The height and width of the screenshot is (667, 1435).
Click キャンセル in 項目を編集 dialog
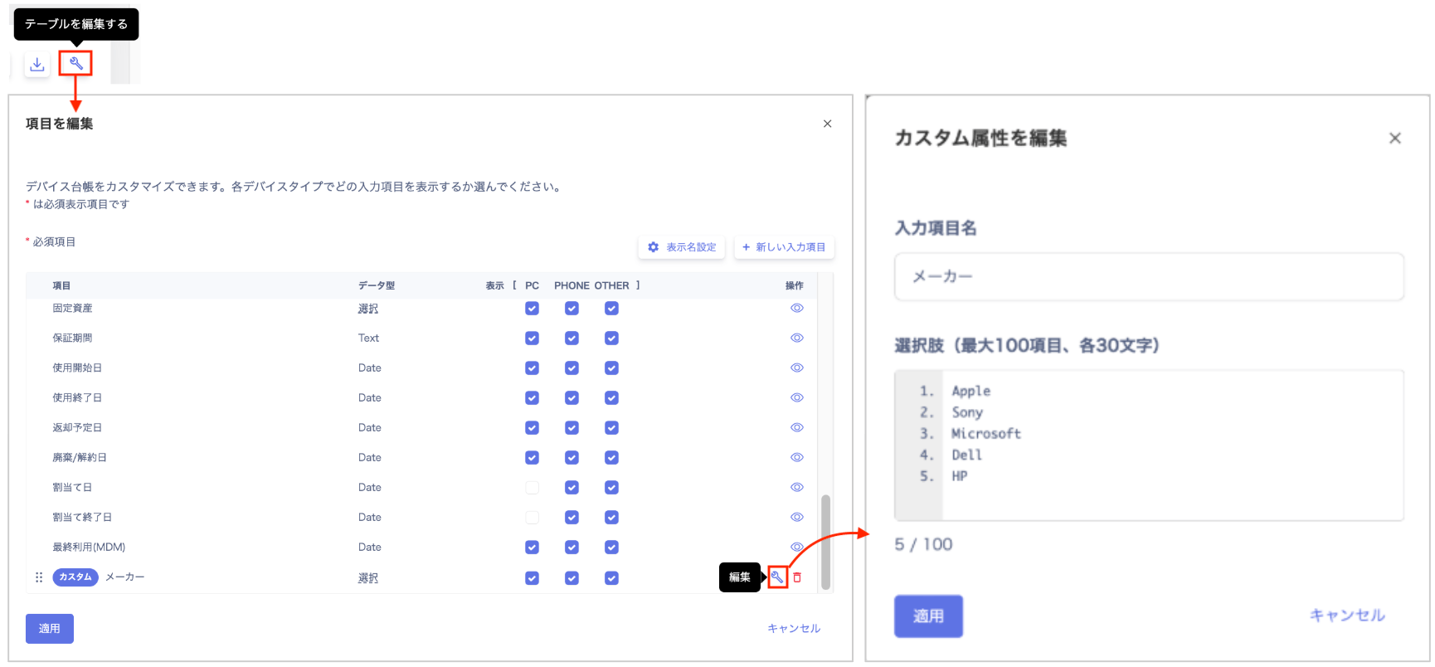click(794, 629)
